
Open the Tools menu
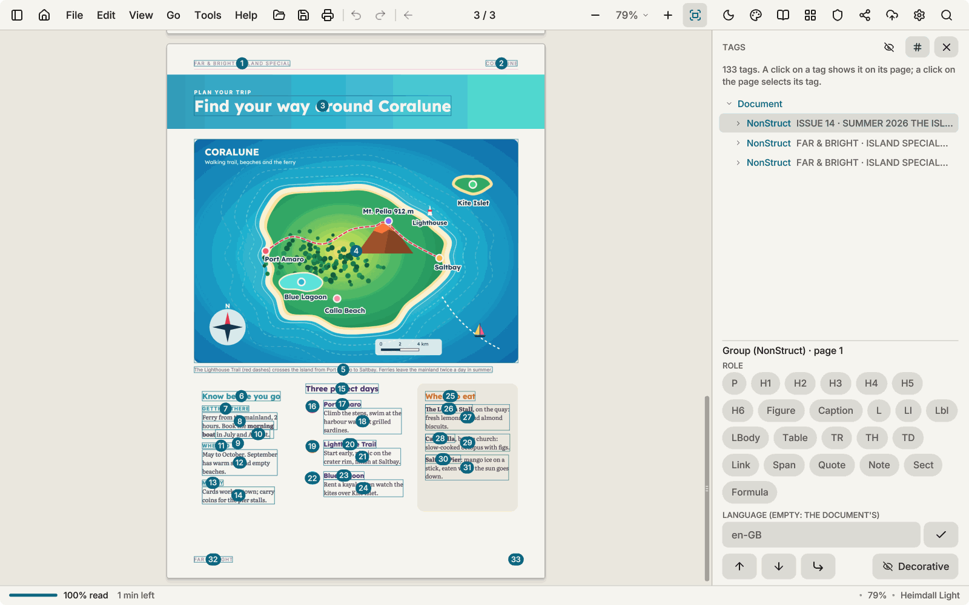pos(208,15)
